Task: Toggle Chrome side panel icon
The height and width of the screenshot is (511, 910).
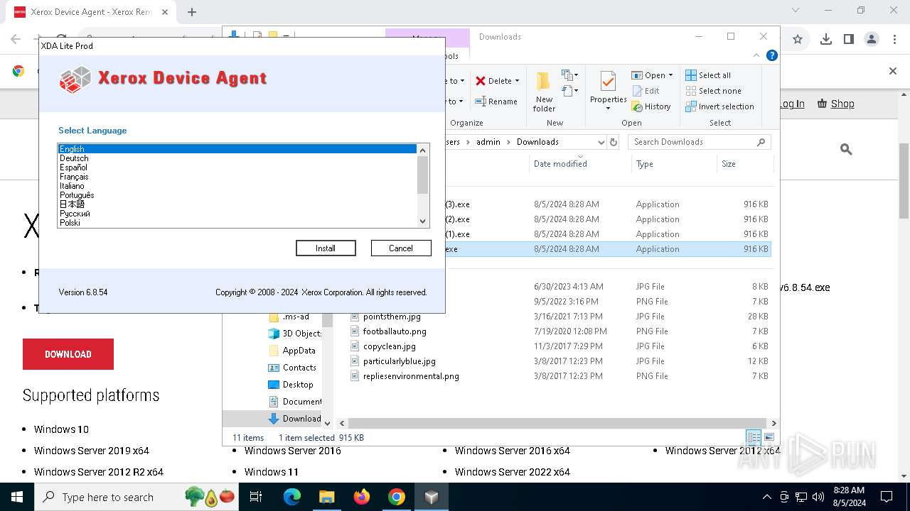Action: [x=848, y=40]
